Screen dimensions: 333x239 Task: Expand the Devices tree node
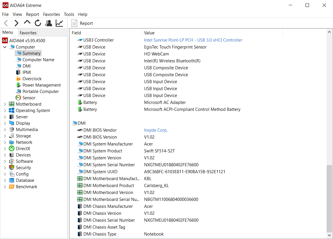[5, 155]
